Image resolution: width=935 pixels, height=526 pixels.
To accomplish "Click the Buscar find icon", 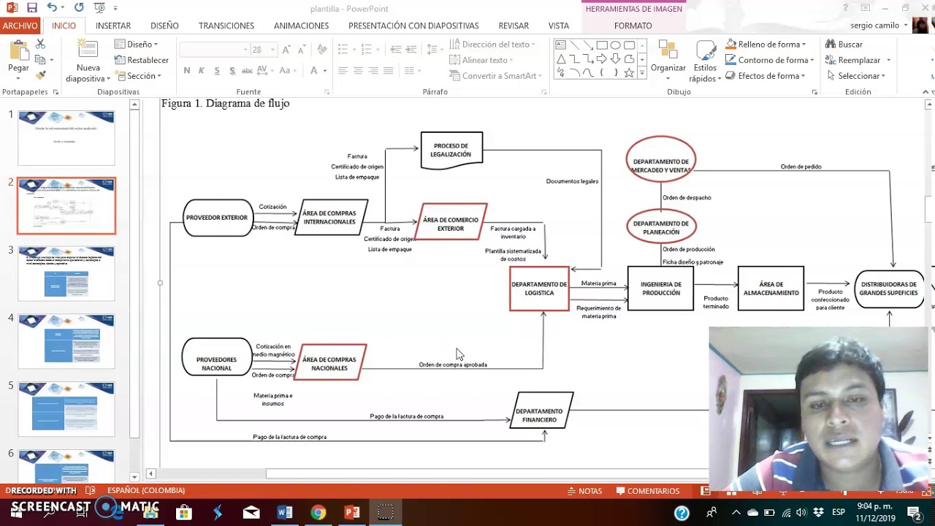I will (831, 45).
